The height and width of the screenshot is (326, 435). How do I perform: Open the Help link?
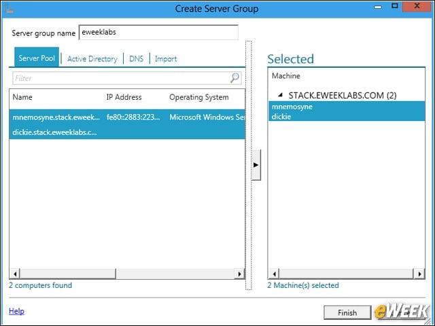(x=16, y=311)
